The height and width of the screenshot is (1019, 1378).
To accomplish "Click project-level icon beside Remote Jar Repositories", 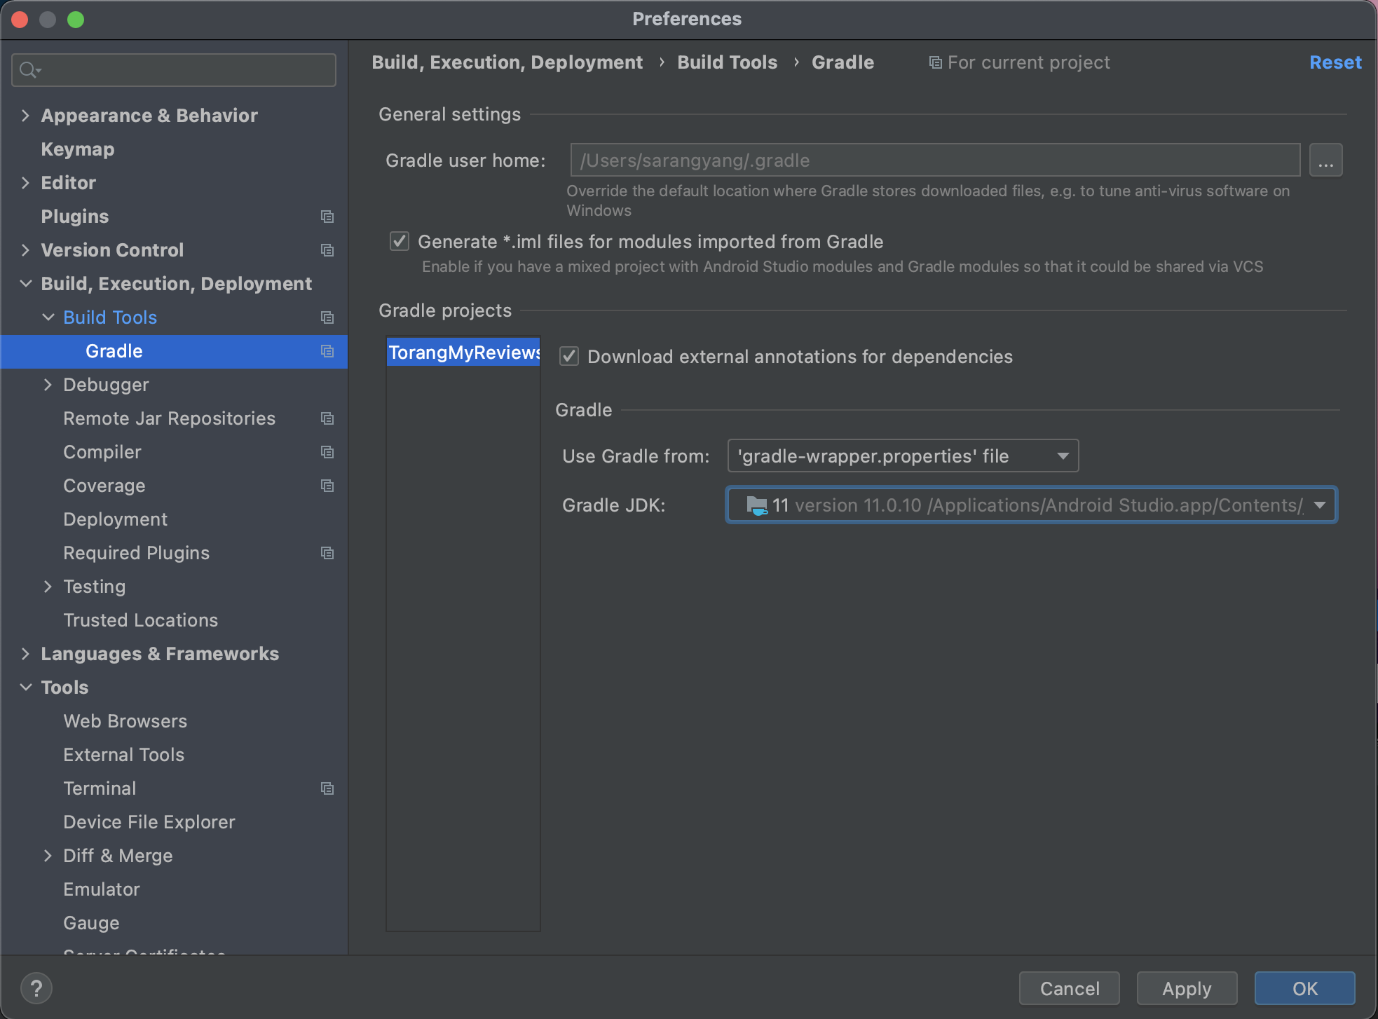I will (327, 418).
